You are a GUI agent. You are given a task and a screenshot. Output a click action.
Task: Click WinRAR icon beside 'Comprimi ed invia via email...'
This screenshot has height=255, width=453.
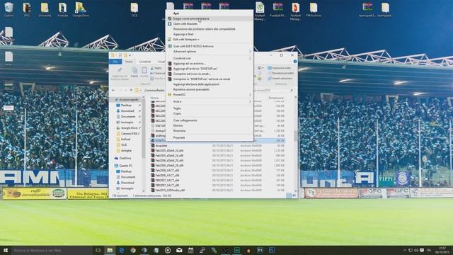(170, 74)
